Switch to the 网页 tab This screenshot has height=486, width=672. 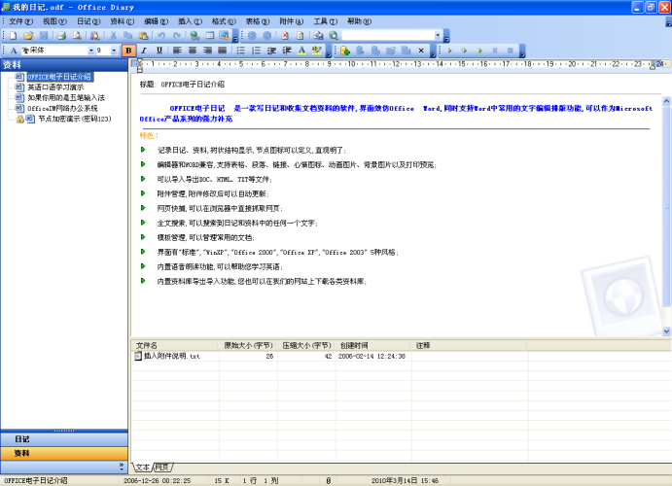pyautogui.click(x=162, y=468)
